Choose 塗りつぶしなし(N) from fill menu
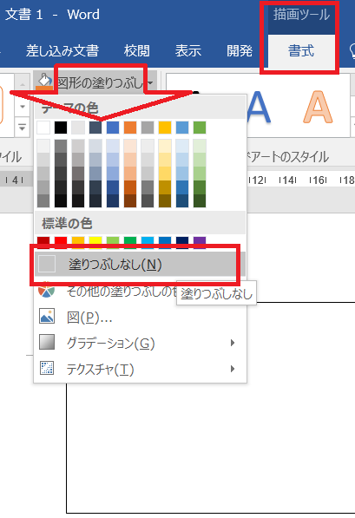Viewport: 355px width, 518px height. point(140,265)
